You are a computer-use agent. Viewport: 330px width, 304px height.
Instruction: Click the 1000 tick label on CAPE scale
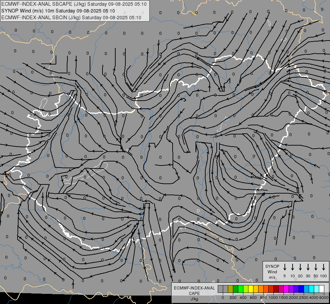[273, 298]
